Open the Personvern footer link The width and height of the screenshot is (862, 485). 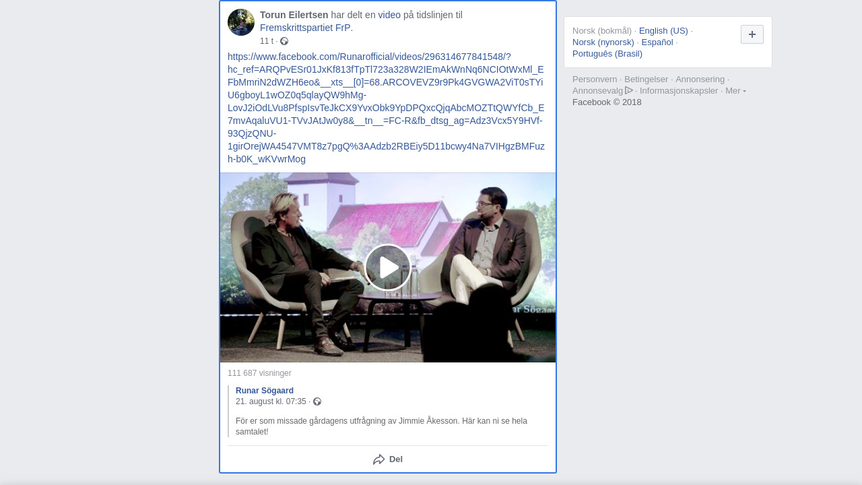pos(595,79)
